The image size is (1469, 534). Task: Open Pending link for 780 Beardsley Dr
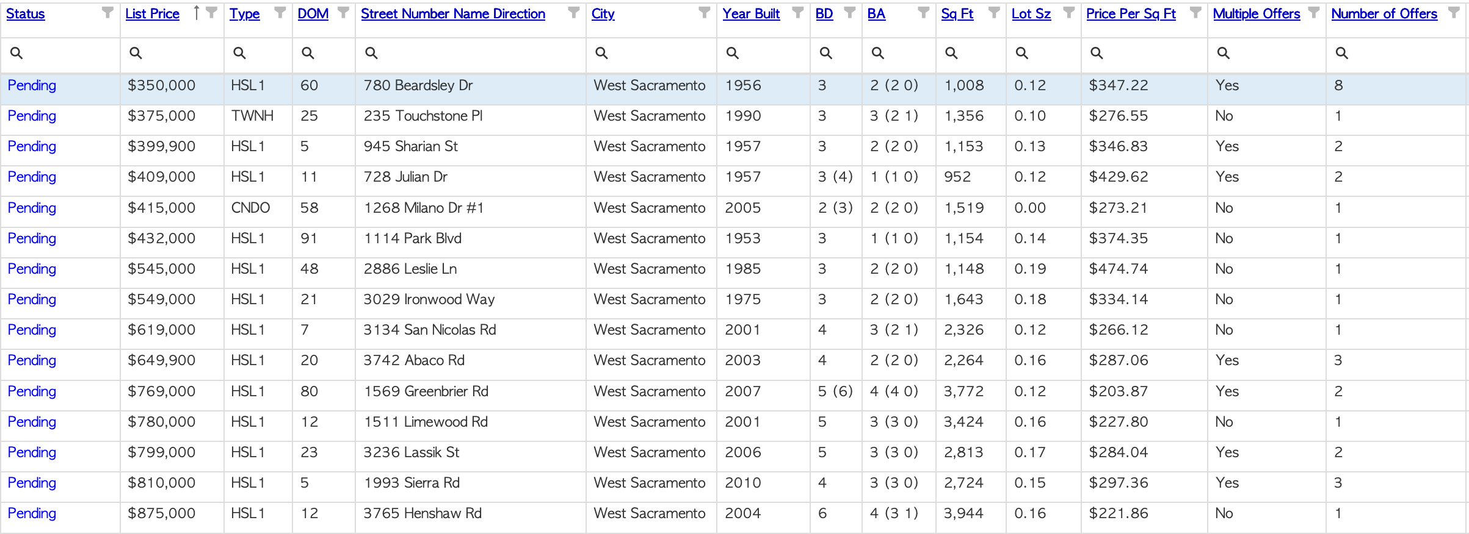[x=32, y=85]
